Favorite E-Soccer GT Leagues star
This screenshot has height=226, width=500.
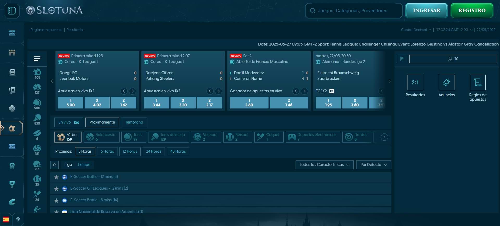pos(56,189)
